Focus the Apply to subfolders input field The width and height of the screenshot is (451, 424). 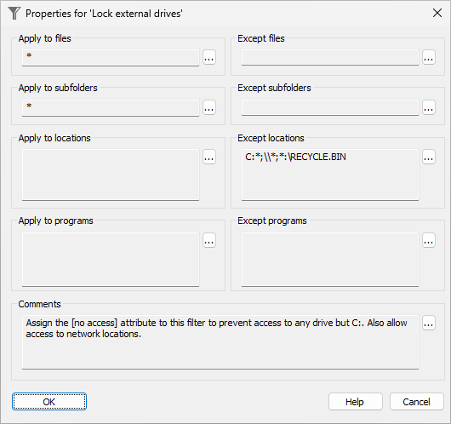(x=111, y=107)
